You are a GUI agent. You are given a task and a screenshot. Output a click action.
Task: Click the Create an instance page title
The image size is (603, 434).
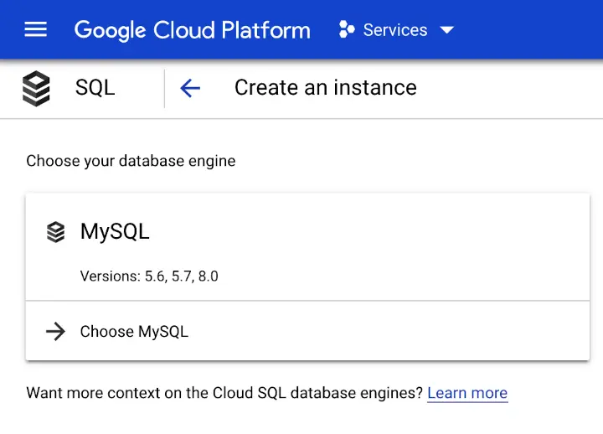click(x=325, y=88)
